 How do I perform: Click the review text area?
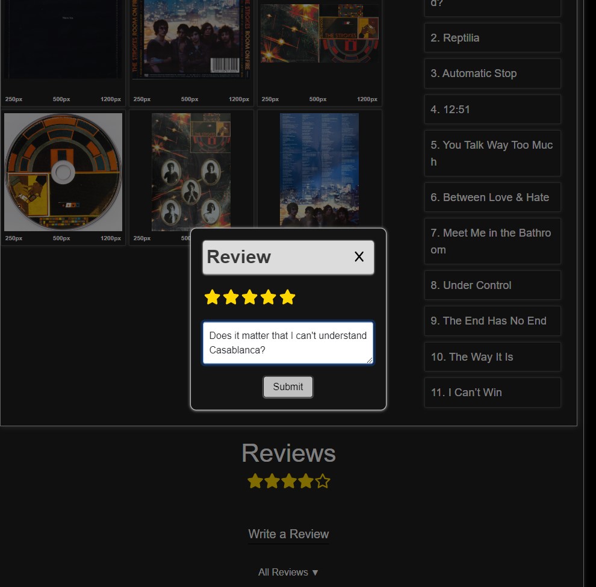pos(288,343)
